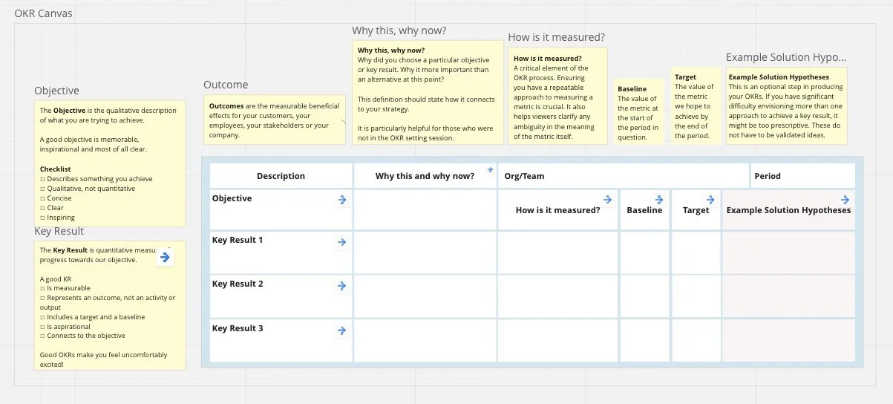Click the link arrow in Key Result 2 row
The height and width of the screenshot is (404, 893).
click(x=342, y=286)
